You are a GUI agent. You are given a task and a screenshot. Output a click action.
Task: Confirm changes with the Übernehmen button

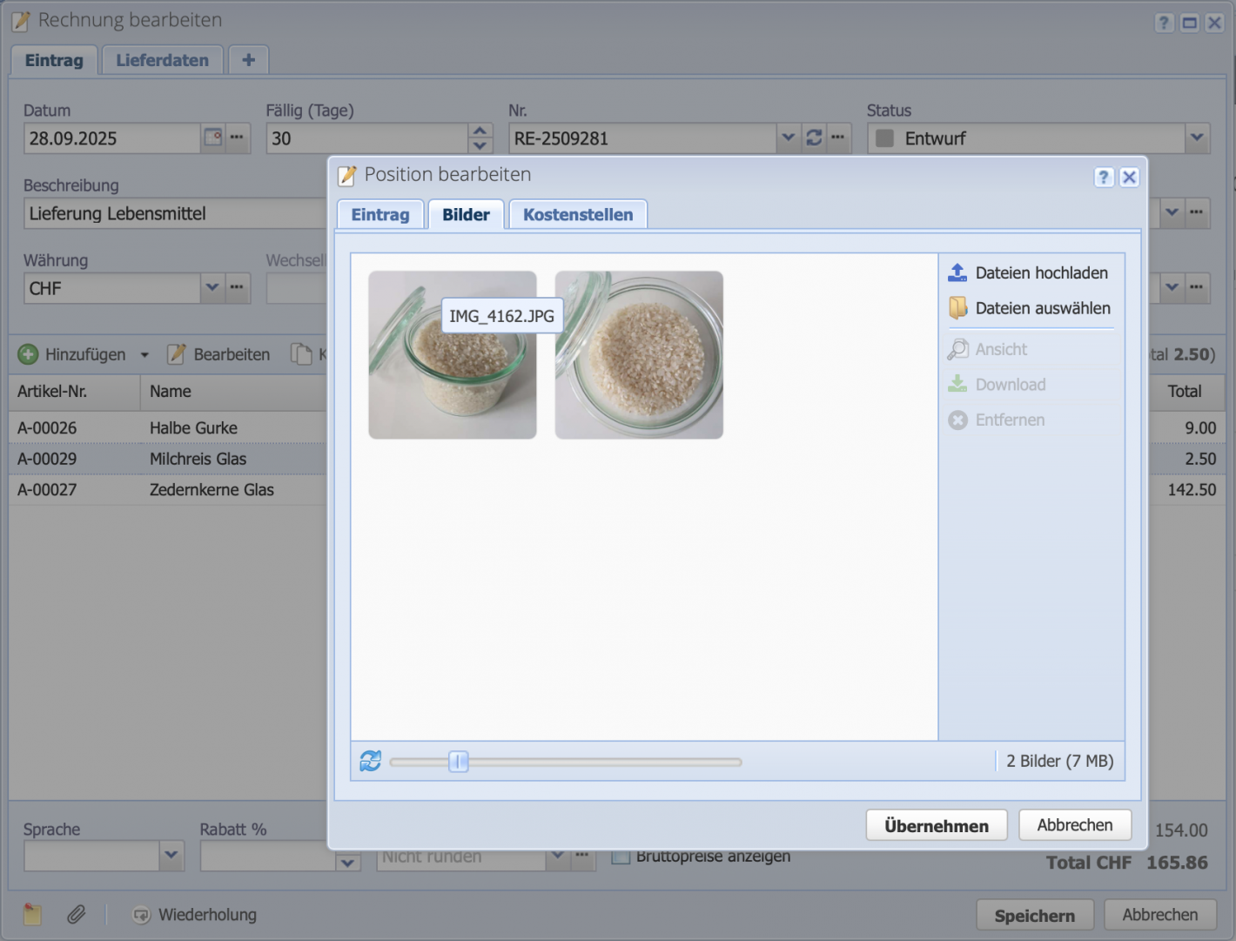(x=936, y=824)
